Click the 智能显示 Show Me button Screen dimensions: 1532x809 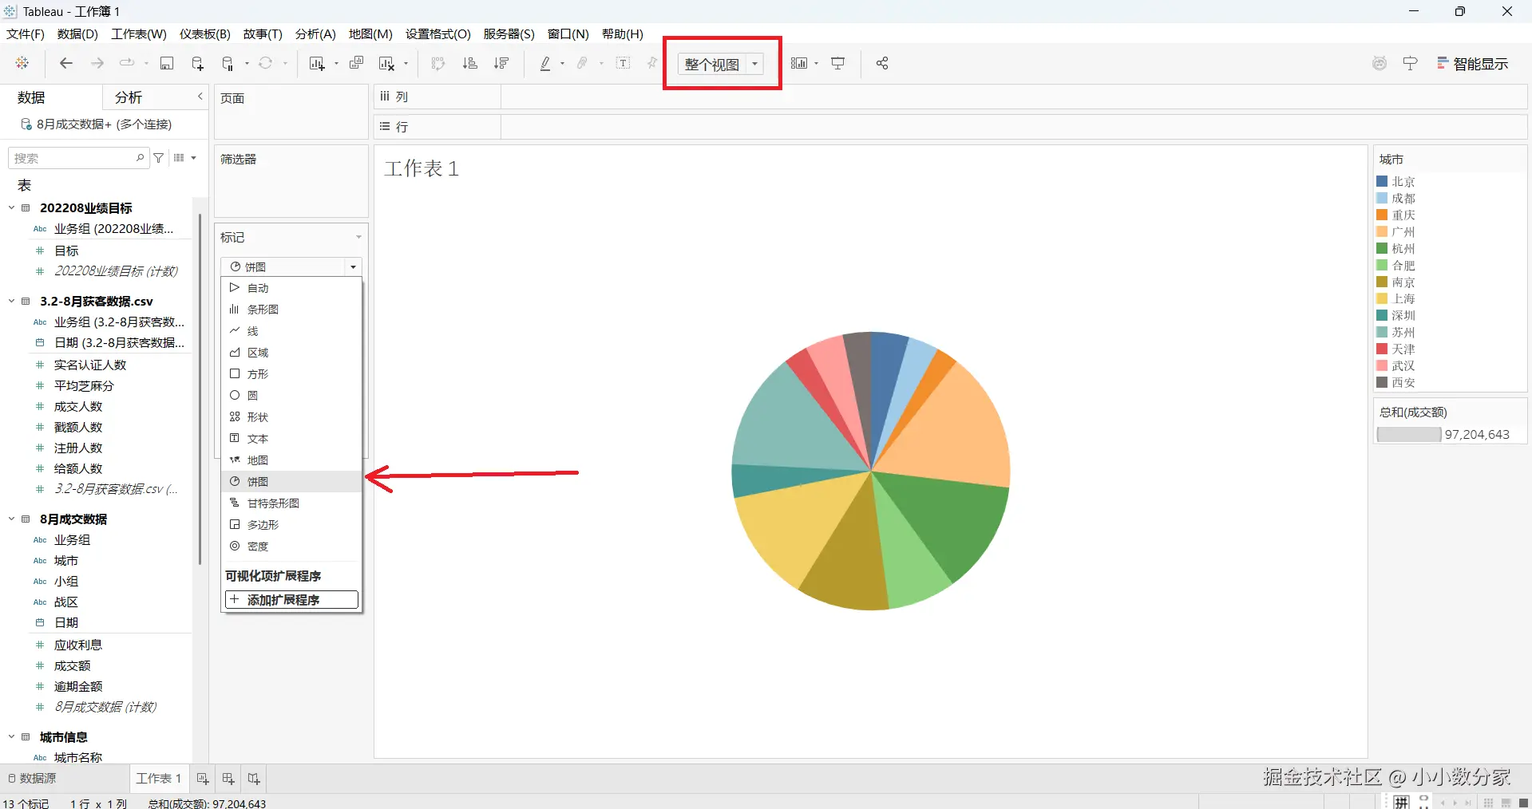[1473, 64]
